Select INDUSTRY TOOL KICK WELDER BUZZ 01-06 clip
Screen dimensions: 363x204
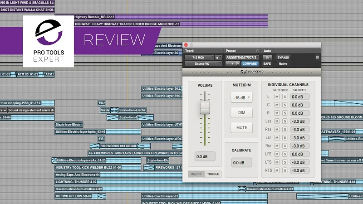coord(98,167)
